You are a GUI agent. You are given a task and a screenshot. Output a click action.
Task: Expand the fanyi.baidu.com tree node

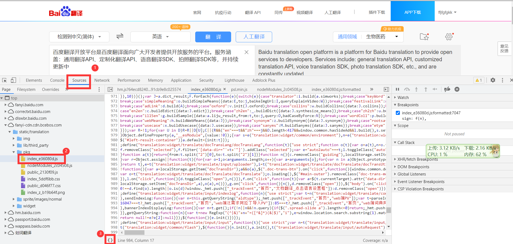click(x=5, y=105)
